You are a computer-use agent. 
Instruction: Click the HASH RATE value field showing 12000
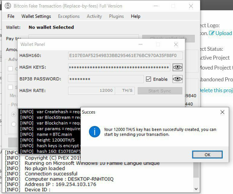[x=92, y=90]
